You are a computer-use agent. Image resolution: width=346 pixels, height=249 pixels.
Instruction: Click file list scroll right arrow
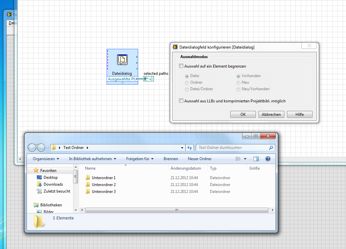273,210
